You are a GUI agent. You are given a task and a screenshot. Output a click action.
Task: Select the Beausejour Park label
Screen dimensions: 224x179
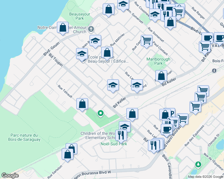[x=80, y=16]
